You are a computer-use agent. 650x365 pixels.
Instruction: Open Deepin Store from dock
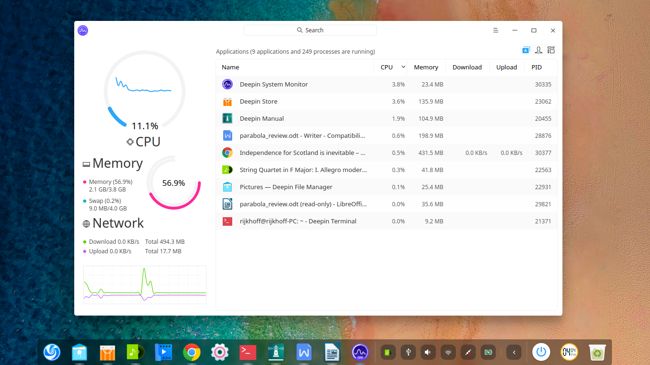108,352
